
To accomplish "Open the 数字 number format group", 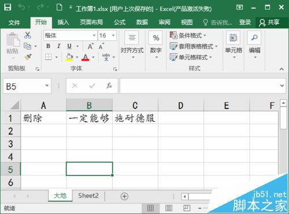I will point(155,46).
